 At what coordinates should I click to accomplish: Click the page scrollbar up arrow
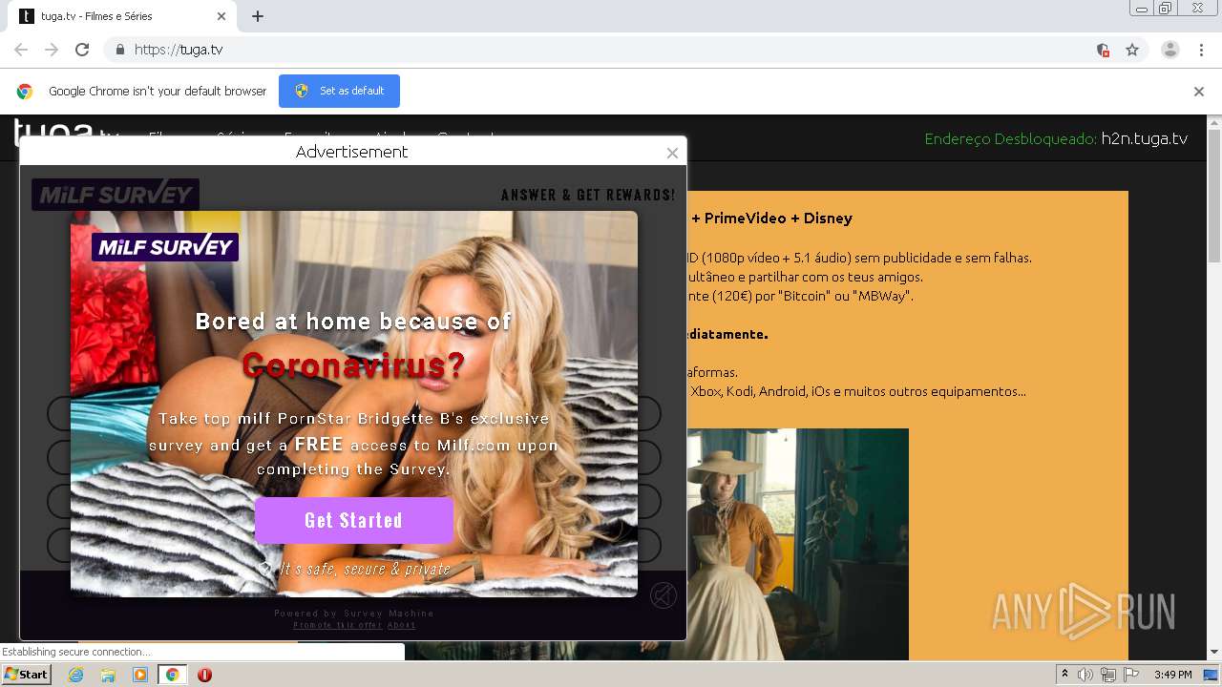pyautogui.click(x=1214, y=122)
